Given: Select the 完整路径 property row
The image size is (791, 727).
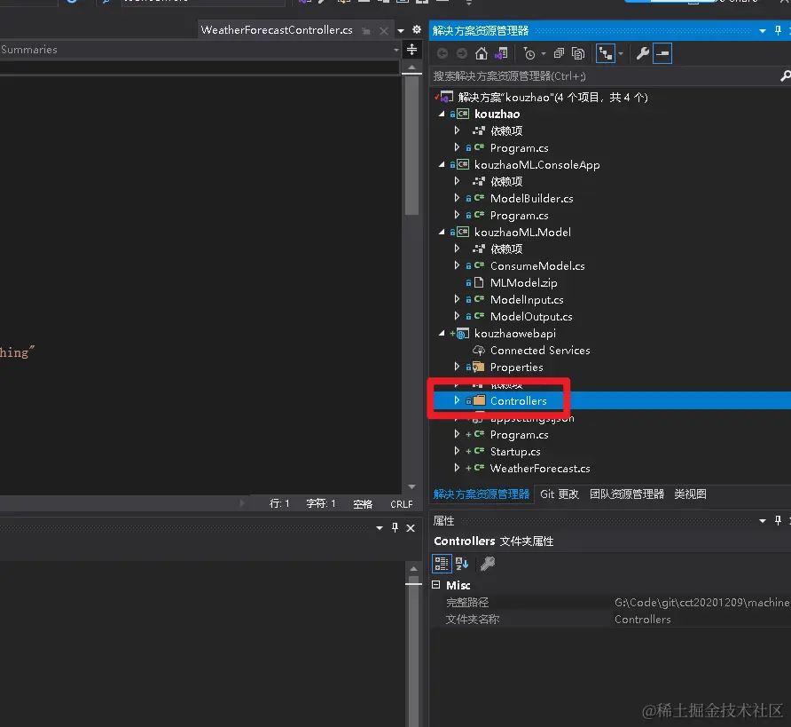Looking at the screenshot, I should point(610,603).
